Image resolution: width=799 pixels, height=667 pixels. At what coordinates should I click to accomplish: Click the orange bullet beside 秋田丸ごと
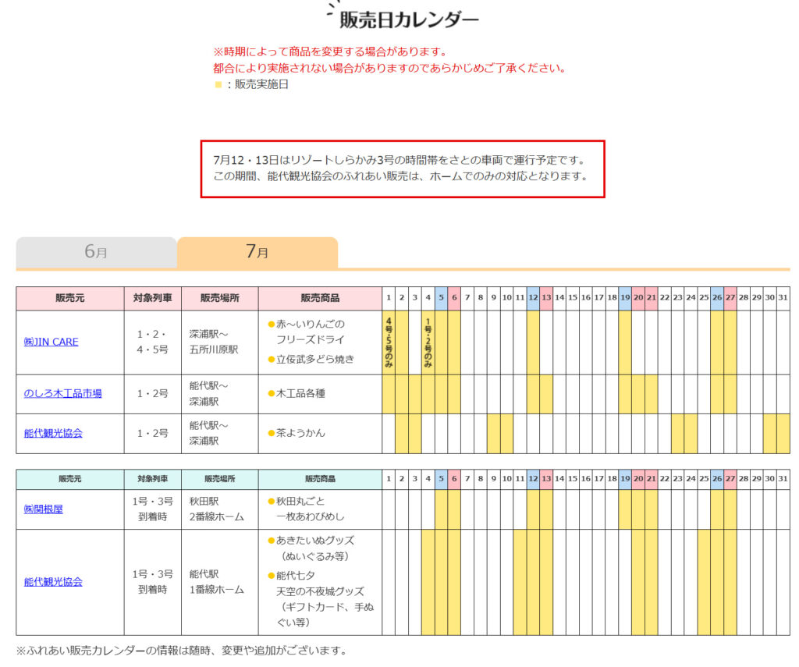coord(271,501)
